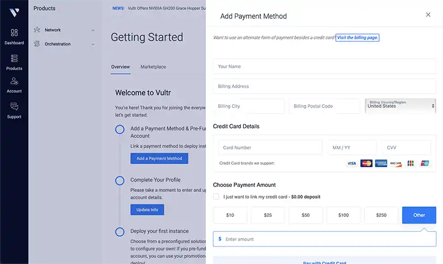Viewport: 443px width, 264px height.
Task: Switch to the Overview tab
Action: (x=120, y=67)
